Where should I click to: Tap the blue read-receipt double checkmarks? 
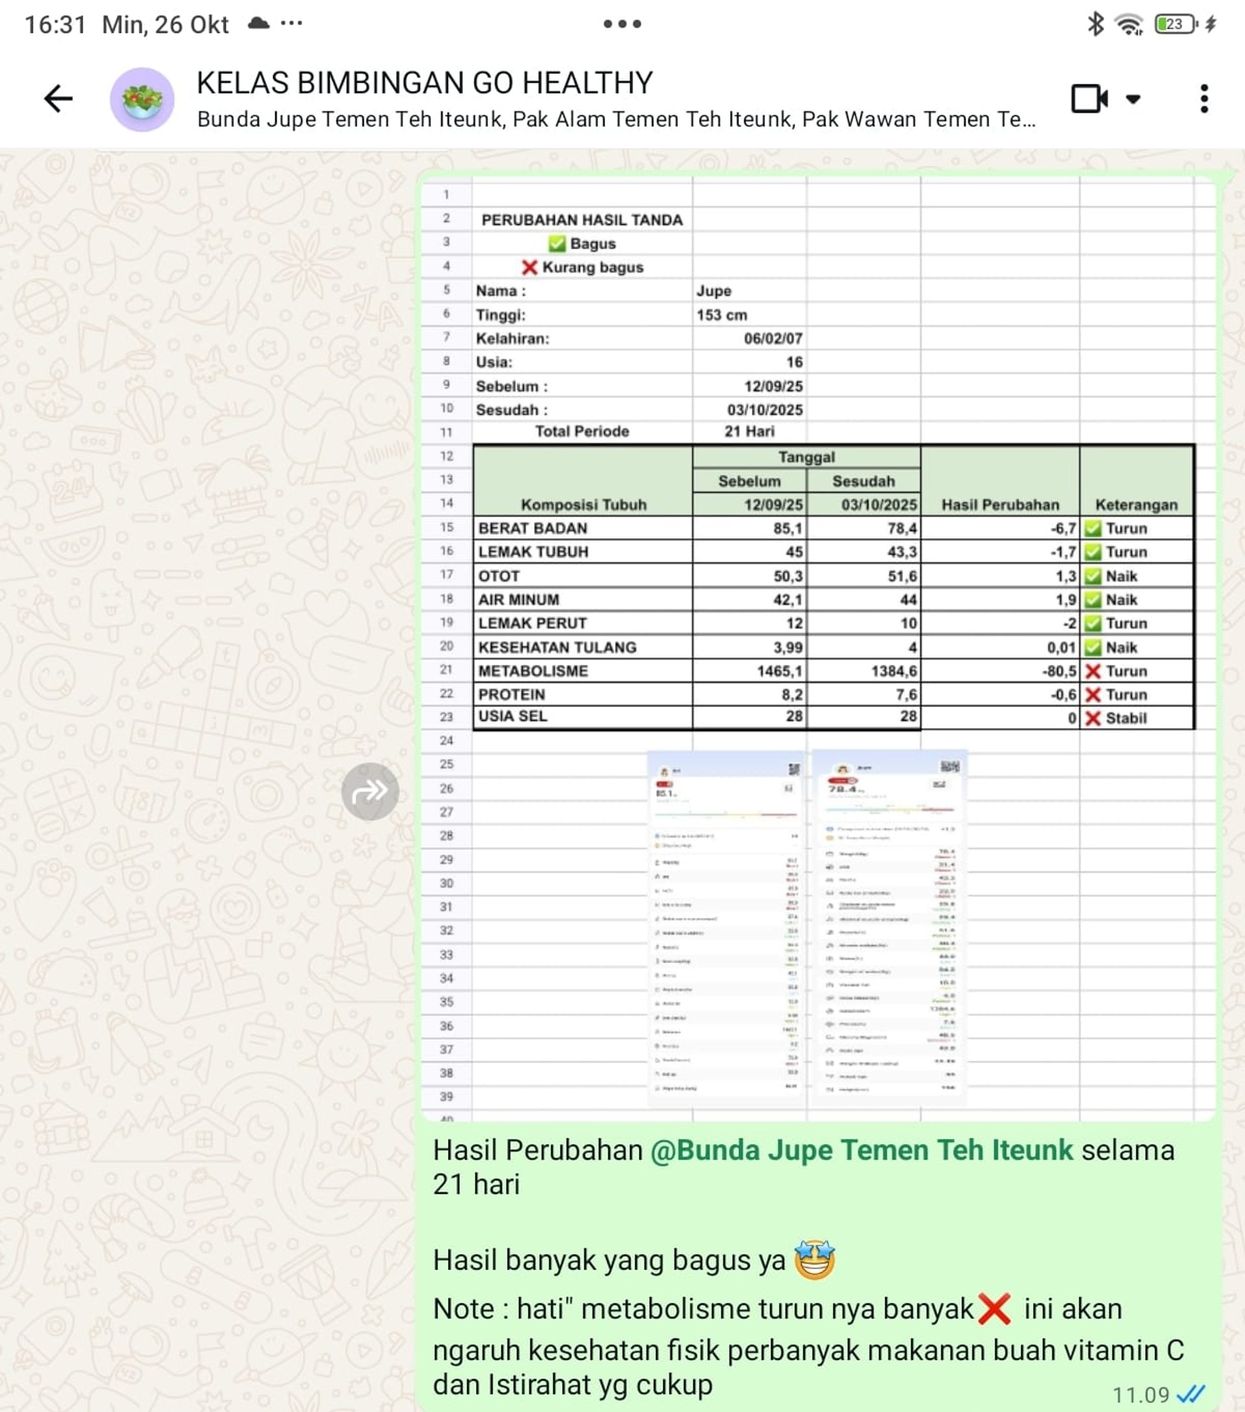point(1191,1394)
